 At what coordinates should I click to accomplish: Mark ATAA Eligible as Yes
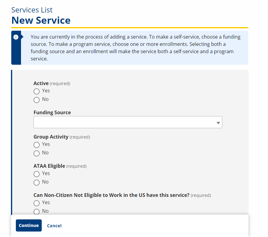37,174
